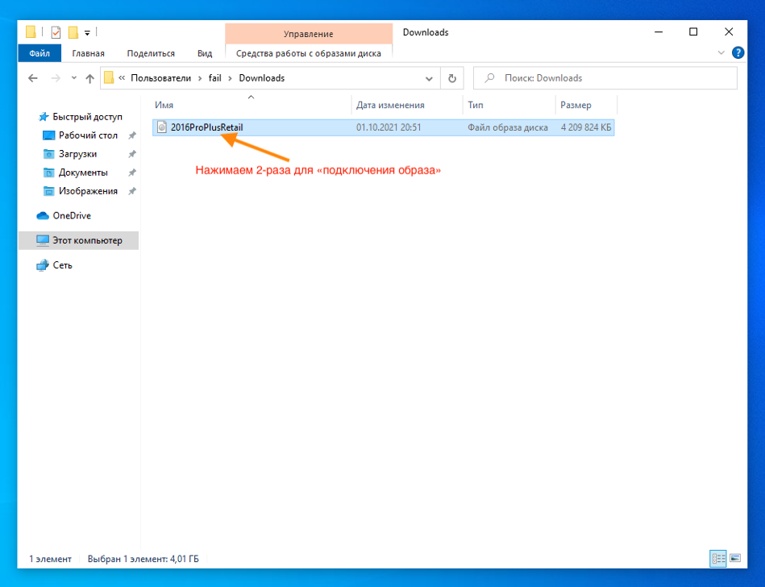Switch to large thumbnails view in status bar
Viewport: 765px width, 587px height.
[x=735, y=558]
